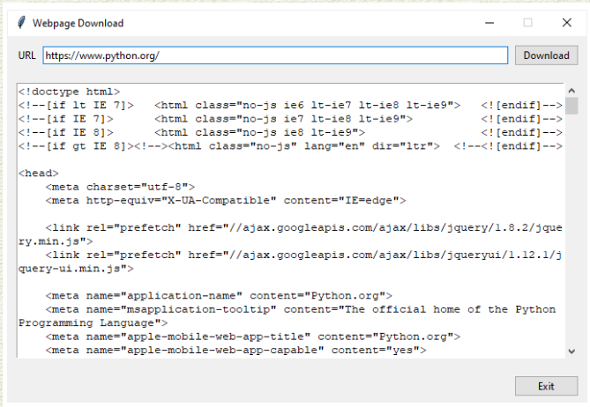Click the 'query-ui.min.js">' text line
The image size is (590, 407).
click(76, 269)
